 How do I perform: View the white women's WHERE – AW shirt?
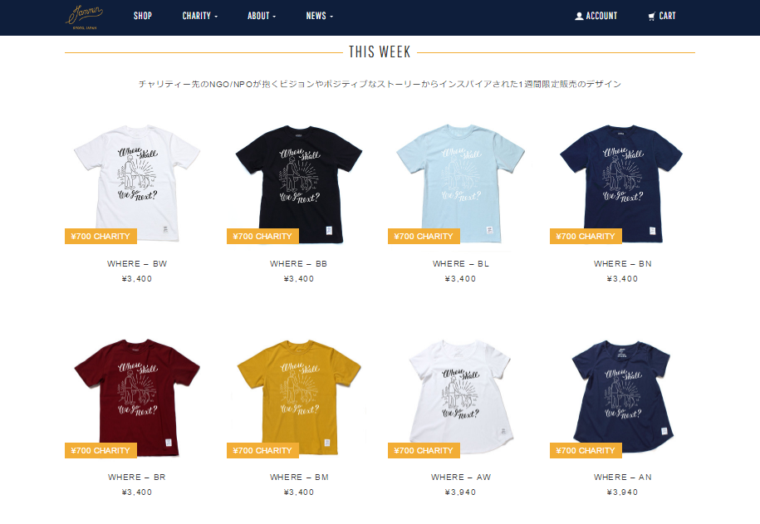(460, 396)
